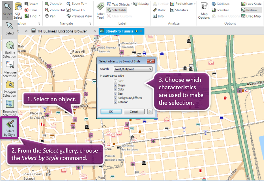
Task: Toggle the Background/Effects checkbox
Action: coord(115,98)
